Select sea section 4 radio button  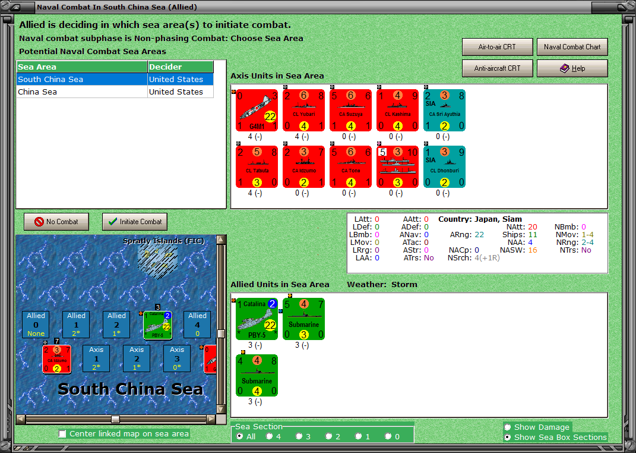(270, 436)
